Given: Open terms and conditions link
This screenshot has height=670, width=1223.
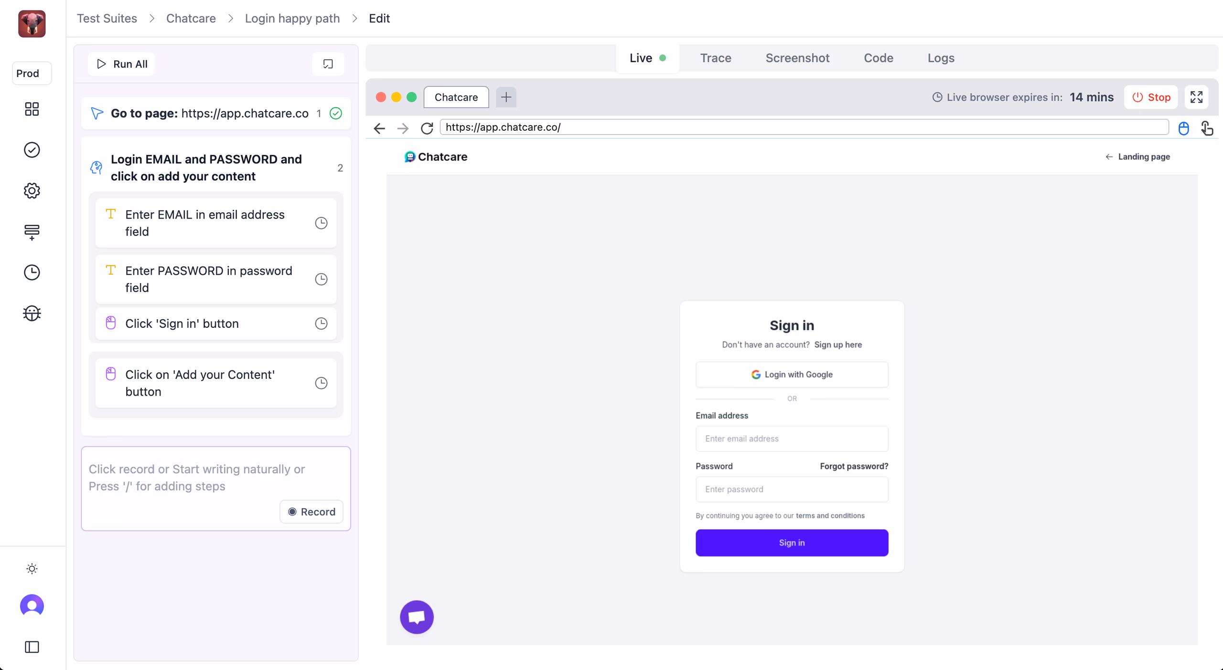Looking at the screenshot, I should [x=830, y=515].
